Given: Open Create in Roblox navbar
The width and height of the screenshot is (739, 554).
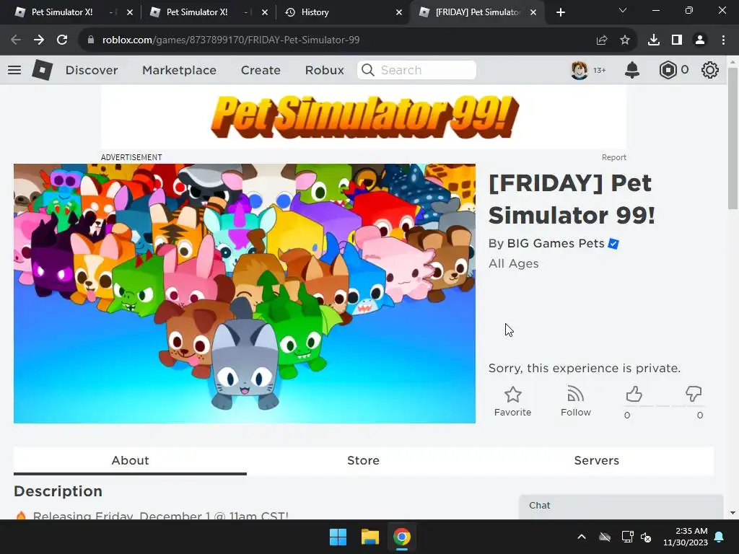Looking at the screenshot, I should [261, 70].
